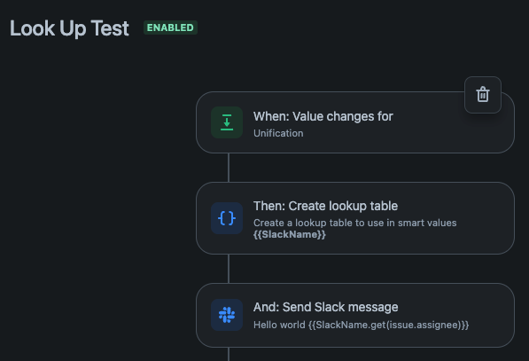Open the "Then: Create lookup table" heading
Screen dimensions: 529x361
coord(325,206)
